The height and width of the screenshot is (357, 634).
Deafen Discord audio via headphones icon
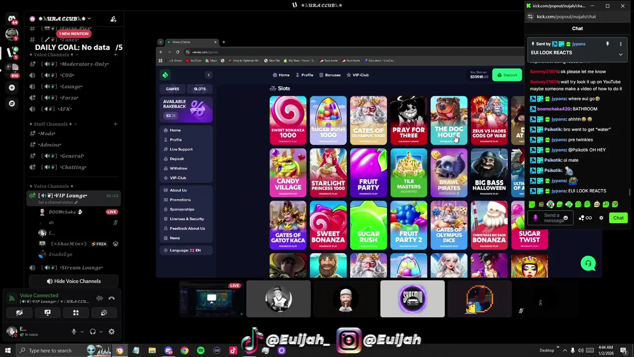[93, 332]
